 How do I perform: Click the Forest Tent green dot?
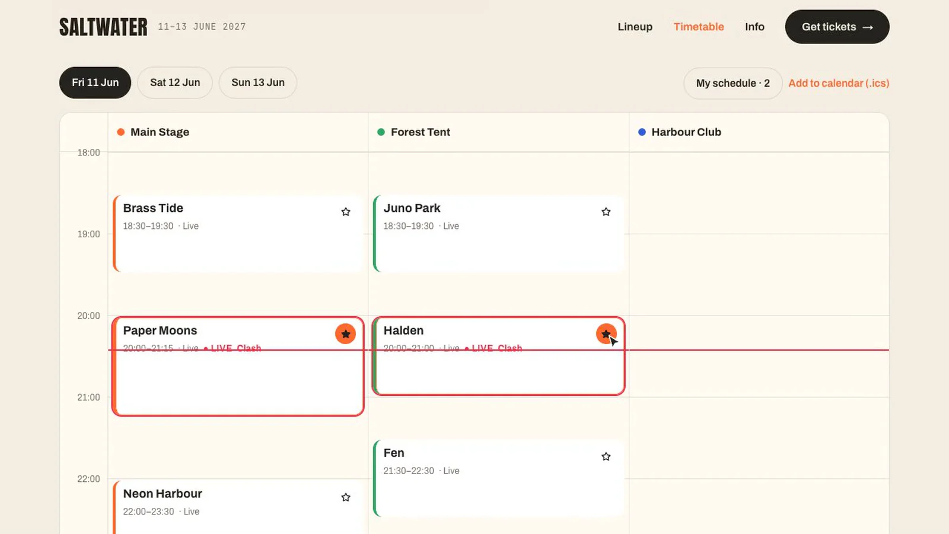381,132
